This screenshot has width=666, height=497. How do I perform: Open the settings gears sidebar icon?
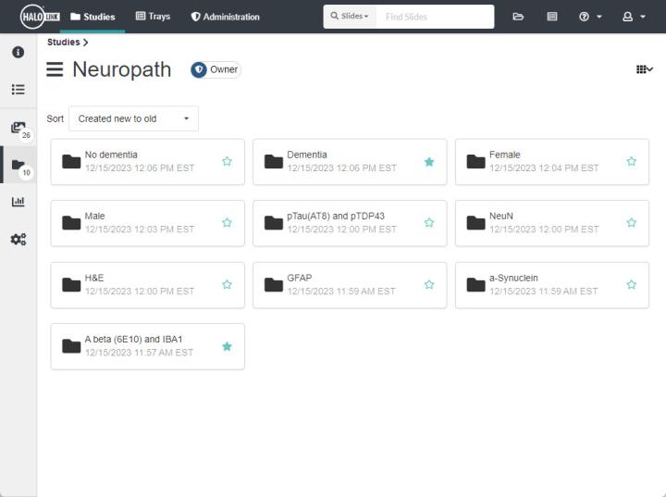coord(18,239)
